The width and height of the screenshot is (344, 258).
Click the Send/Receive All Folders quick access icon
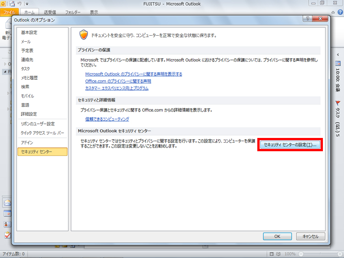12,4
